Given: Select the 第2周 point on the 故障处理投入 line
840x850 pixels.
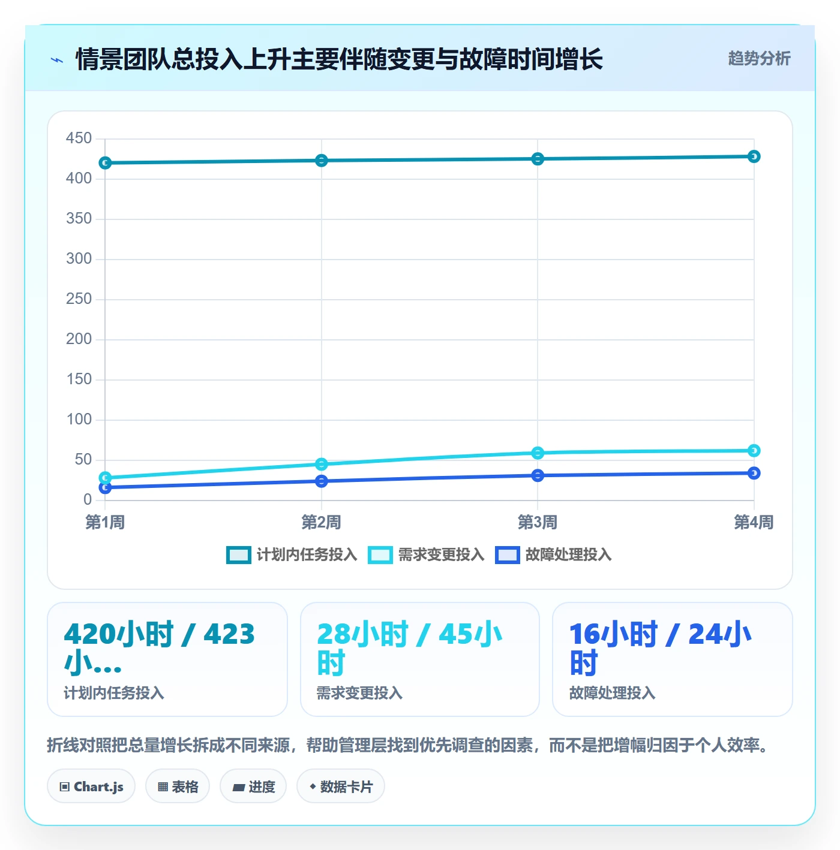Looking at the screenshot, I should 322,481.
